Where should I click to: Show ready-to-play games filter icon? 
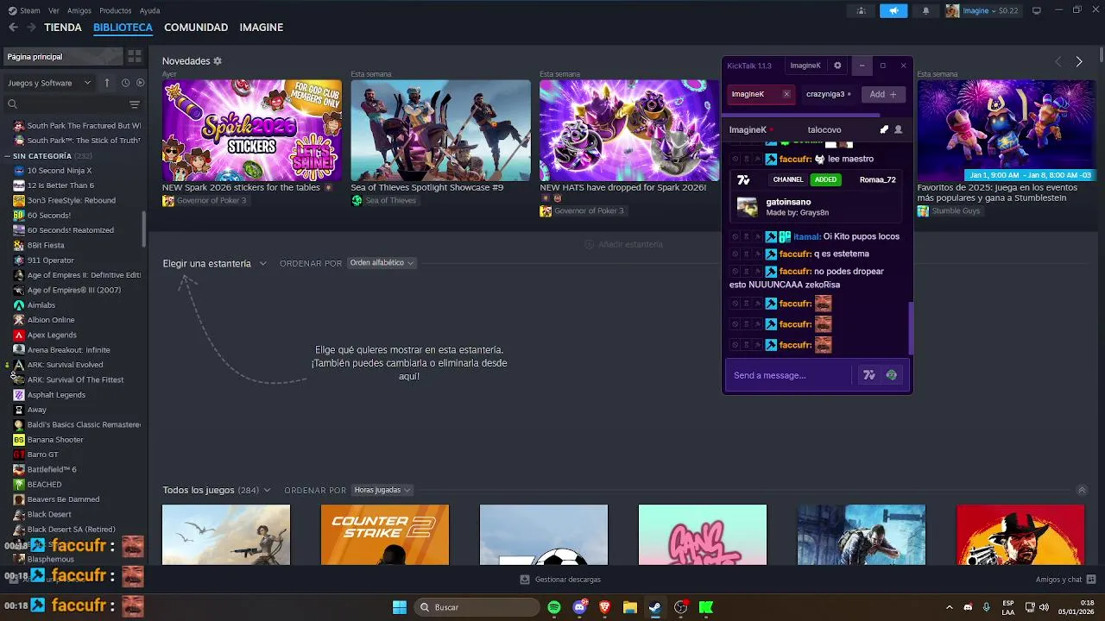[140, 83]
